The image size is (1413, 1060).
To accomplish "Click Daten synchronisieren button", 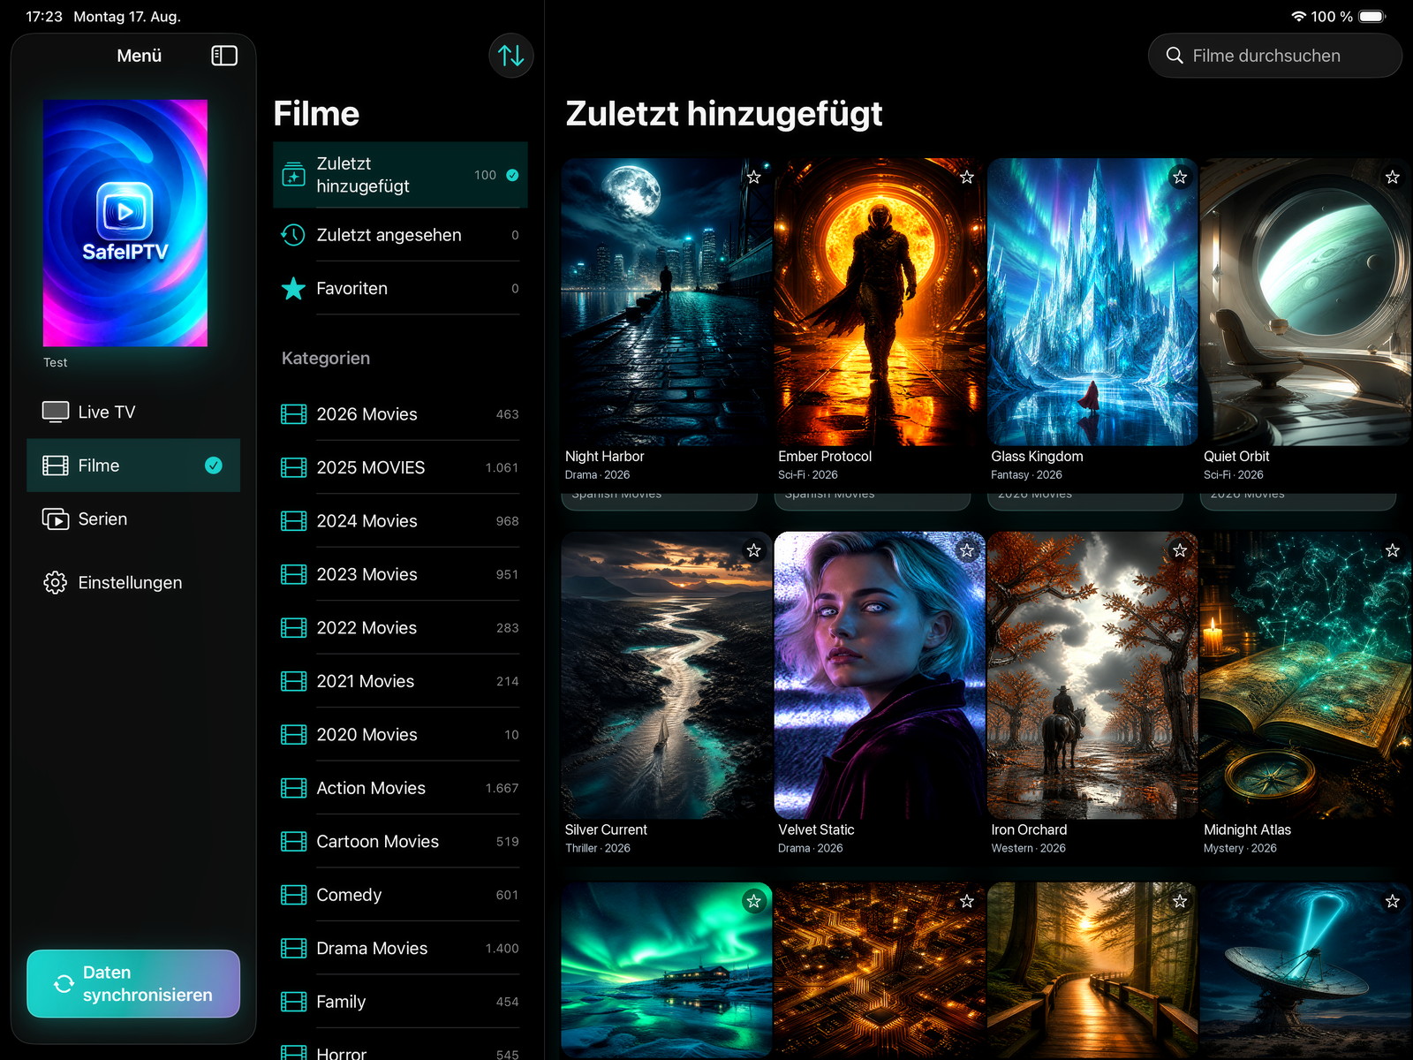I will pyautogui.click(x=133, y=984).
